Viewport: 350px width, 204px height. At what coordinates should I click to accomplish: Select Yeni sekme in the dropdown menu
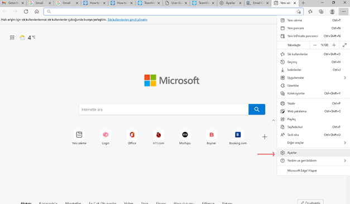pos(313,20)
